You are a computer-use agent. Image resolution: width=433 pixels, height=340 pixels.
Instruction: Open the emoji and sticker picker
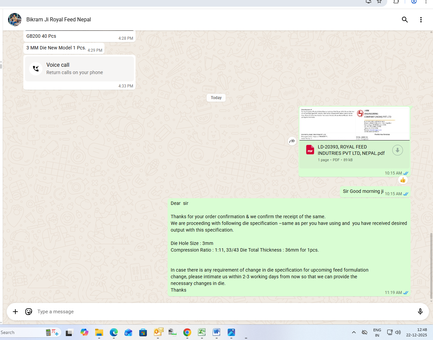coord(29,312)
